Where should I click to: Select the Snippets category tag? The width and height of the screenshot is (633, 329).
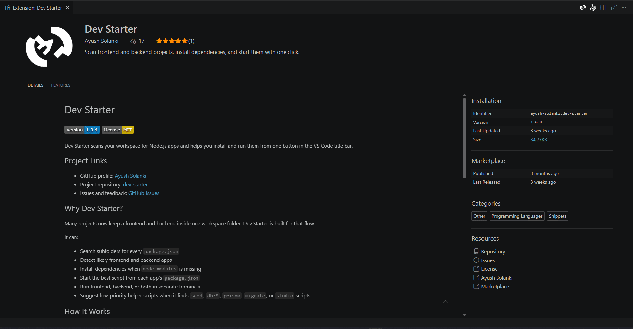pyautogui.click(x=558, y=216)
